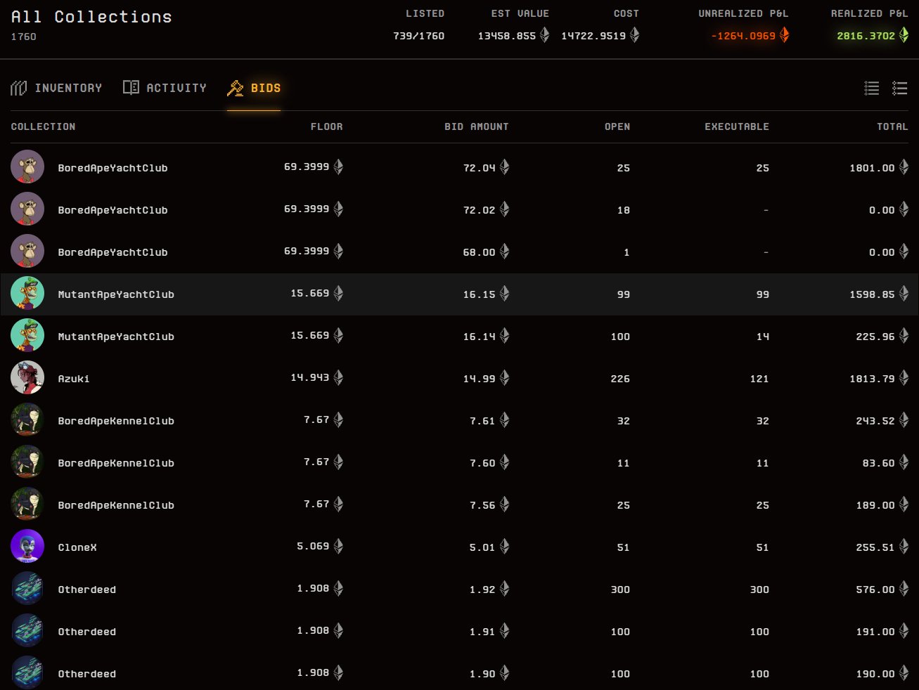Sort by Bid Amount column header
The image size is (919, 690).
click(x=477, y=126)
